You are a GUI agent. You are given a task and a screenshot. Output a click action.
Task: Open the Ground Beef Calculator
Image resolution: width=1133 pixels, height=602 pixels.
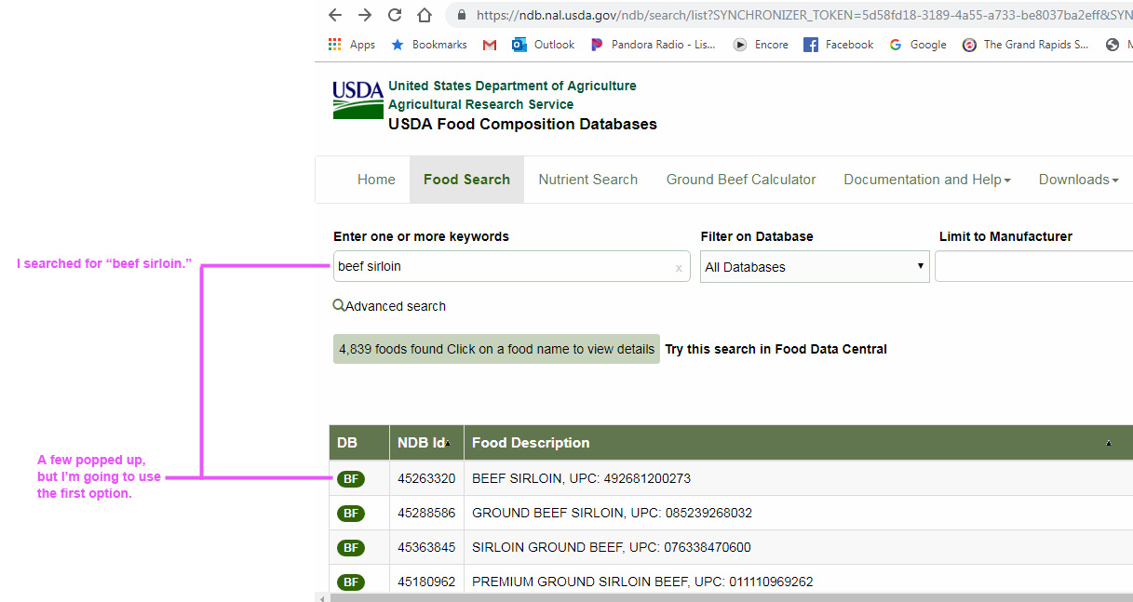(740, 179)
